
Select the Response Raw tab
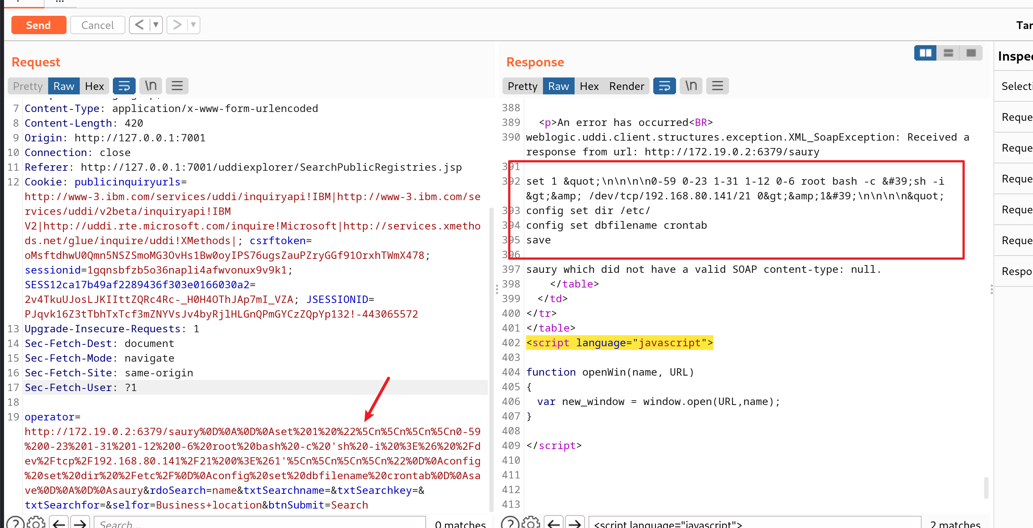(559, 86)
